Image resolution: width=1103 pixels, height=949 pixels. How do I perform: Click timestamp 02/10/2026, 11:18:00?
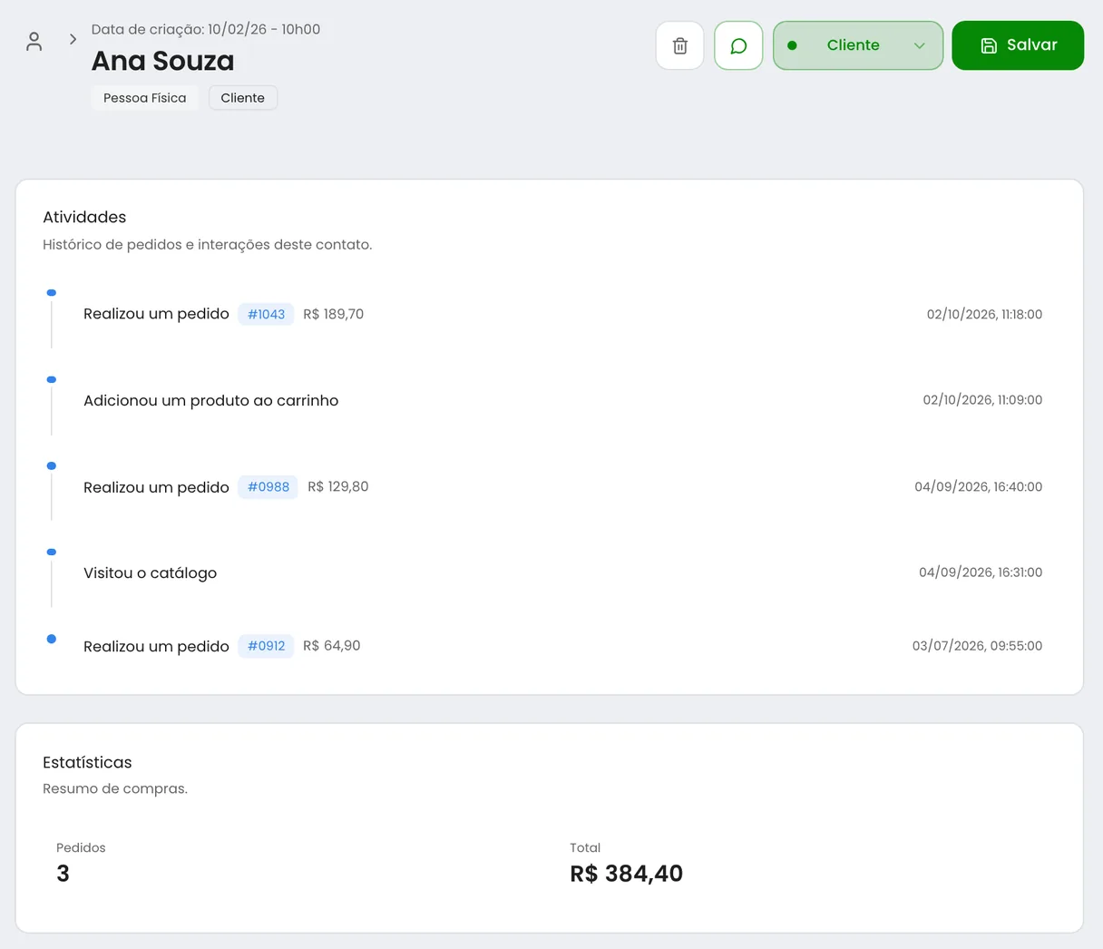[x=984, y=315]
